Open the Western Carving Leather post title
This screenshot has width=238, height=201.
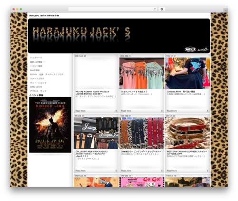pos(187,153)
